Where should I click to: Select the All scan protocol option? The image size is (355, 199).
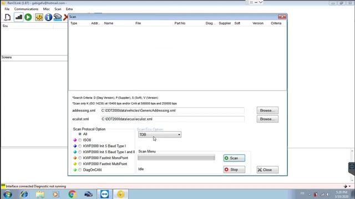tap(80, 134)
